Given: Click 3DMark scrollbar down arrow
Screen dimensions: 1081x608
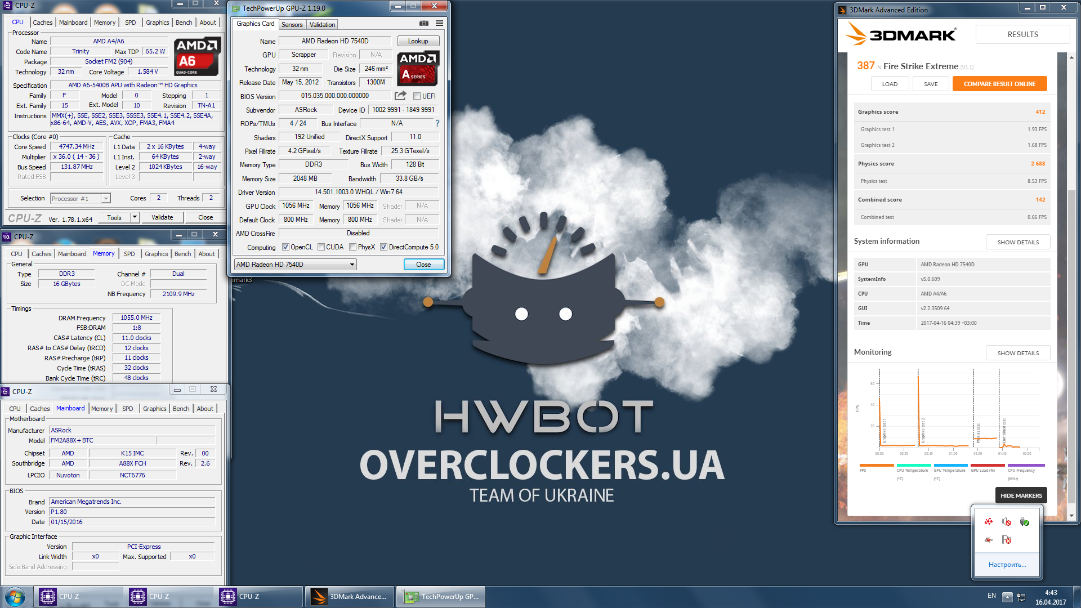Looking at the screenshot, I should [1071, 516].
